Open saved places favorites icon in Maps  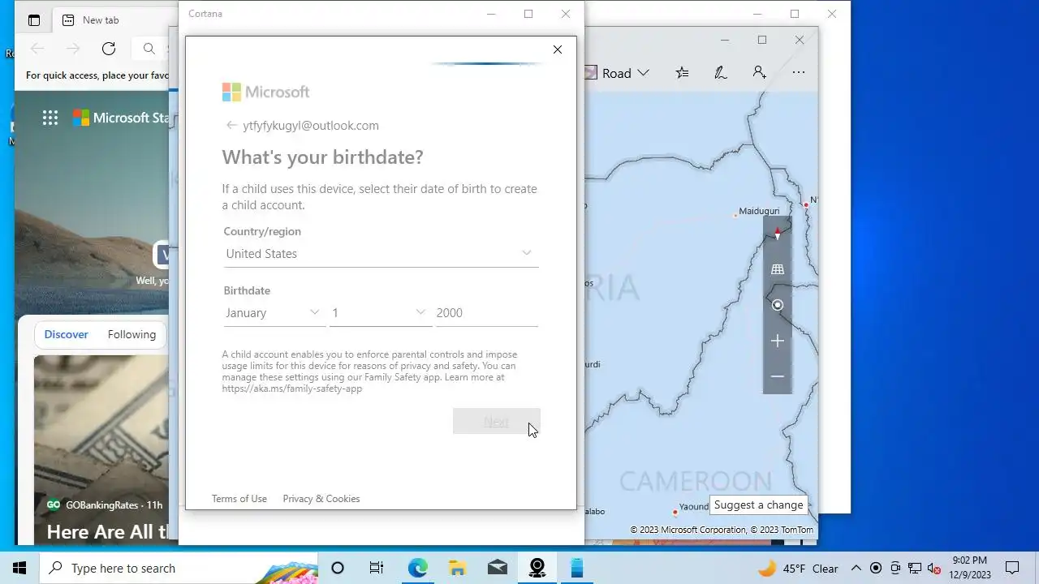click(x=682, y=73)
